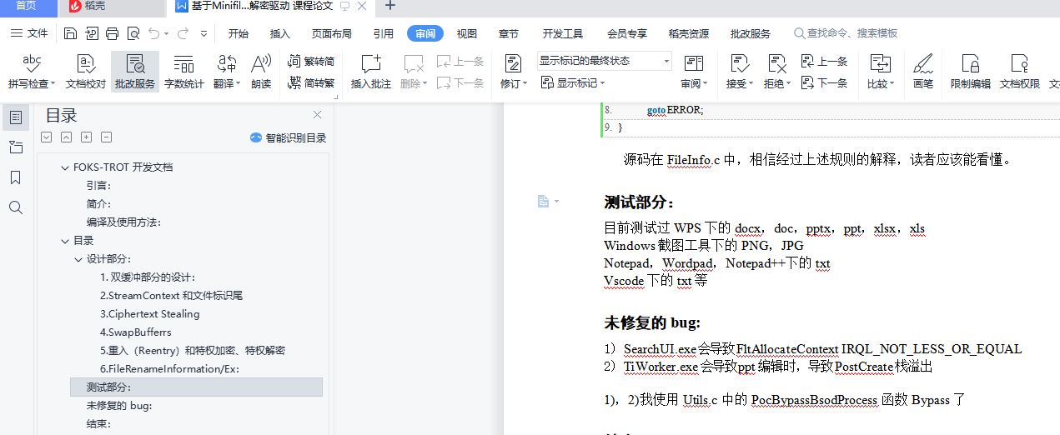
Task: Click the Redo arrow icon
Action: pos(183,34)
